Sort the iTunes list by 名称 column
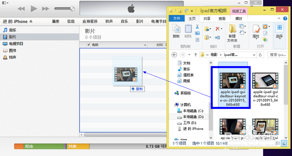This screenshot has height=156, width=292. [119, 45]
